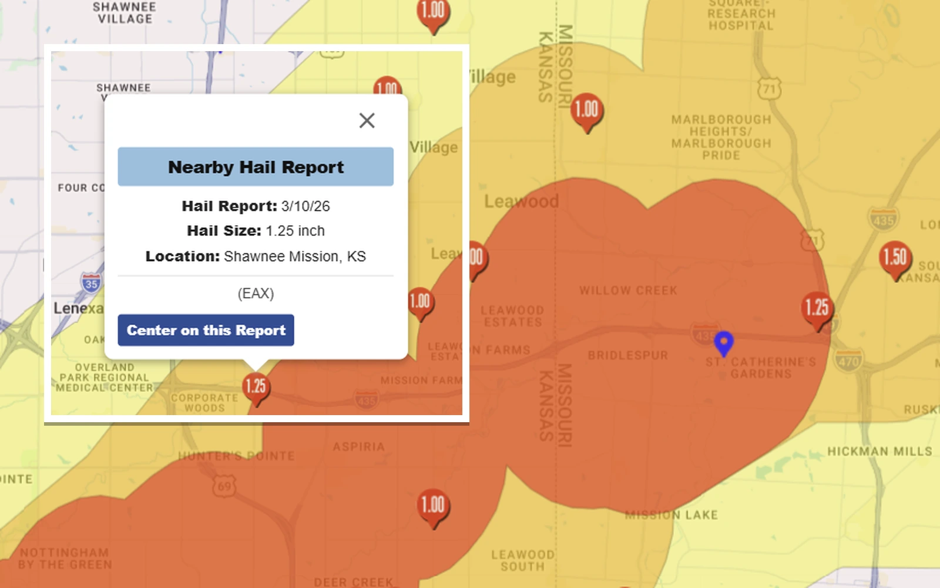Click the Interstate 35 shield near Lenexa
940x588 pixels.
pos(91,283)
